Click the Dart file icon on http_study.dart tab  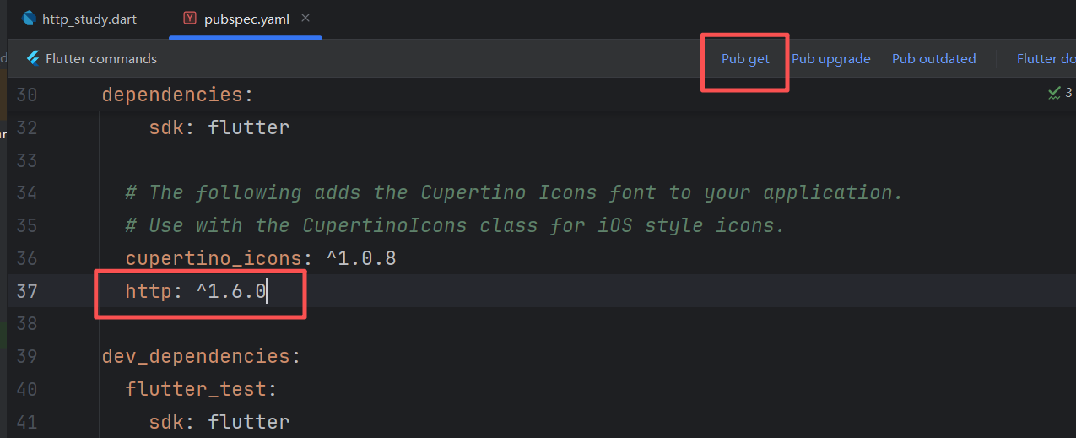click(30, 19)
